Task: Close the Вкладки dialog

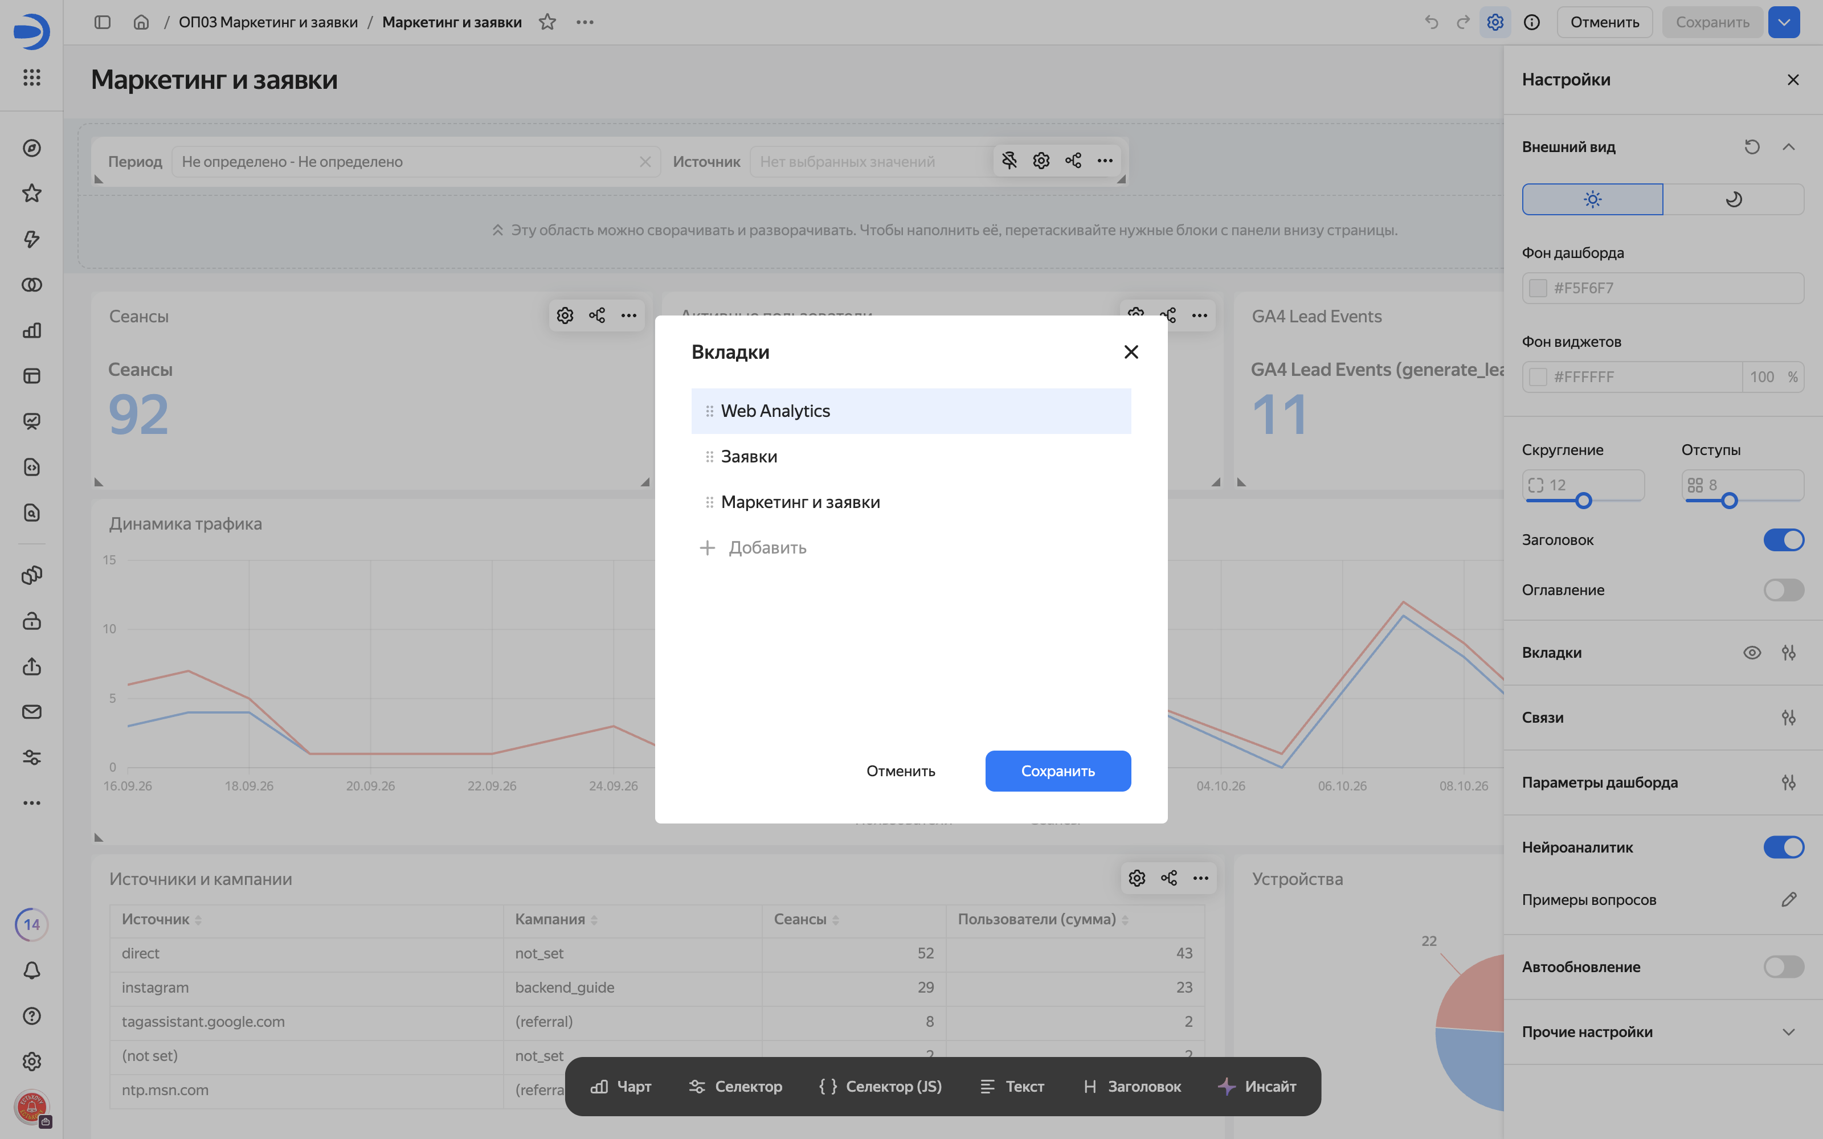Action: [x=1131, y=352]
